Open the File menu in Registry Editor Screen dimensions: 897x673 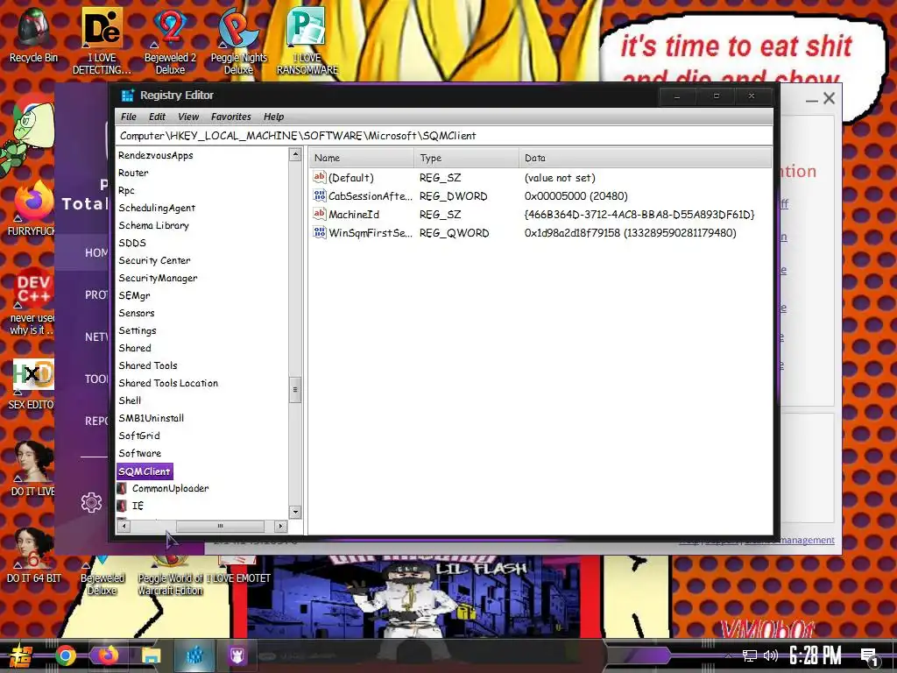[129, 117]
